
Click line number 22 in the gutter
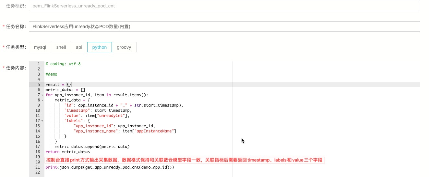click(38, 172)
